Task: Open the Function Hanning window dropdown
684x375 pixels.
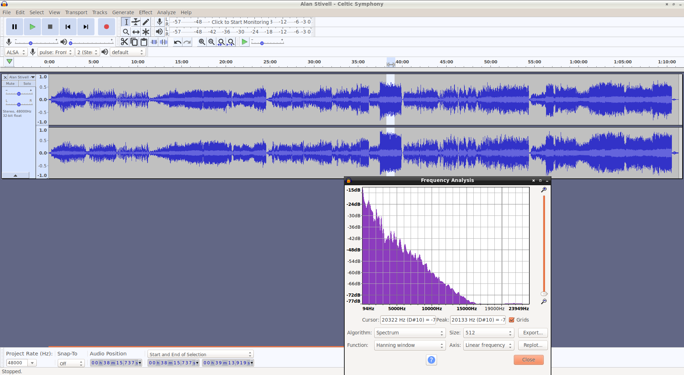Action: (x=410, y=345)
